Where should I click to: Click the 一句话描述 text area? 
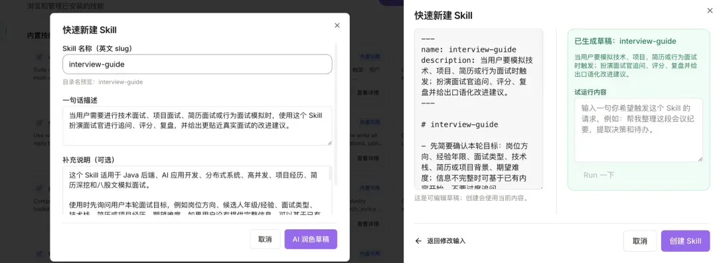(x=197, y=126)
